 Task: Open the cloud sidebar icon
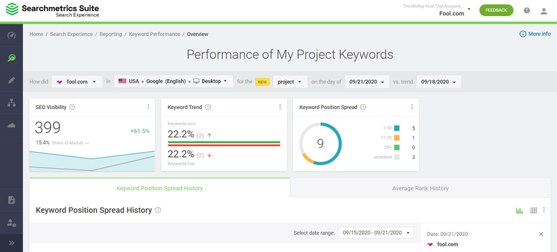11,125
